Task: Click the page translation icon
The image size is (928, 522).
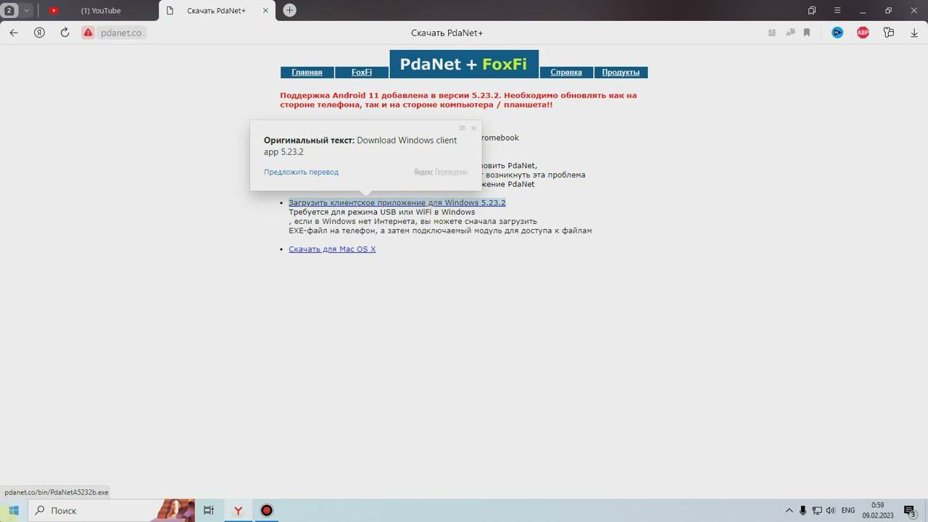Action: [x=790, y=33]
